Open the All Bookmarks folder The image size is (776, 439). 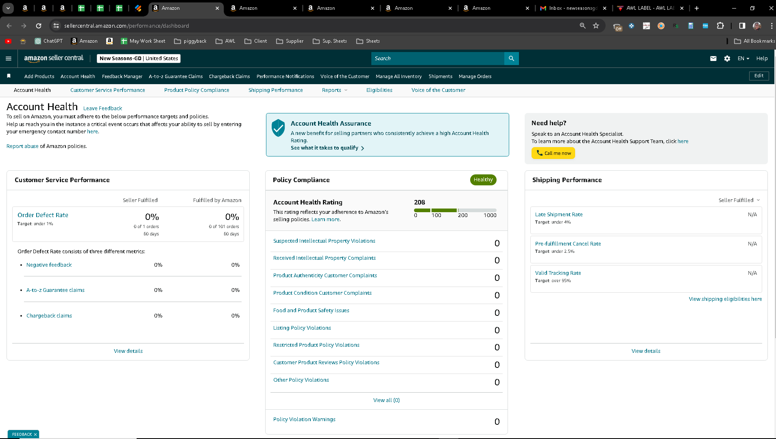pos(754,41)
